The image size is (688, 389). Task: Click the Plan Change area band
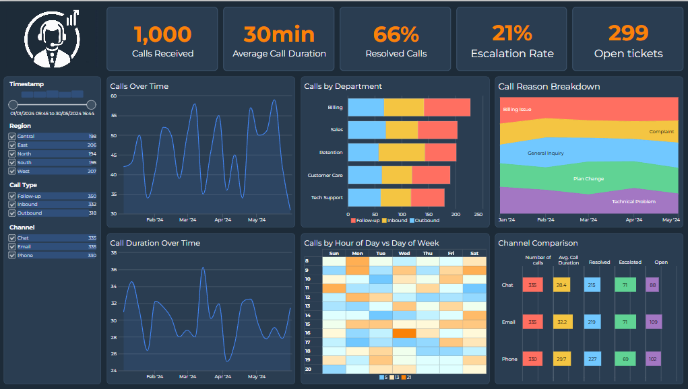(x=589, y=178)
